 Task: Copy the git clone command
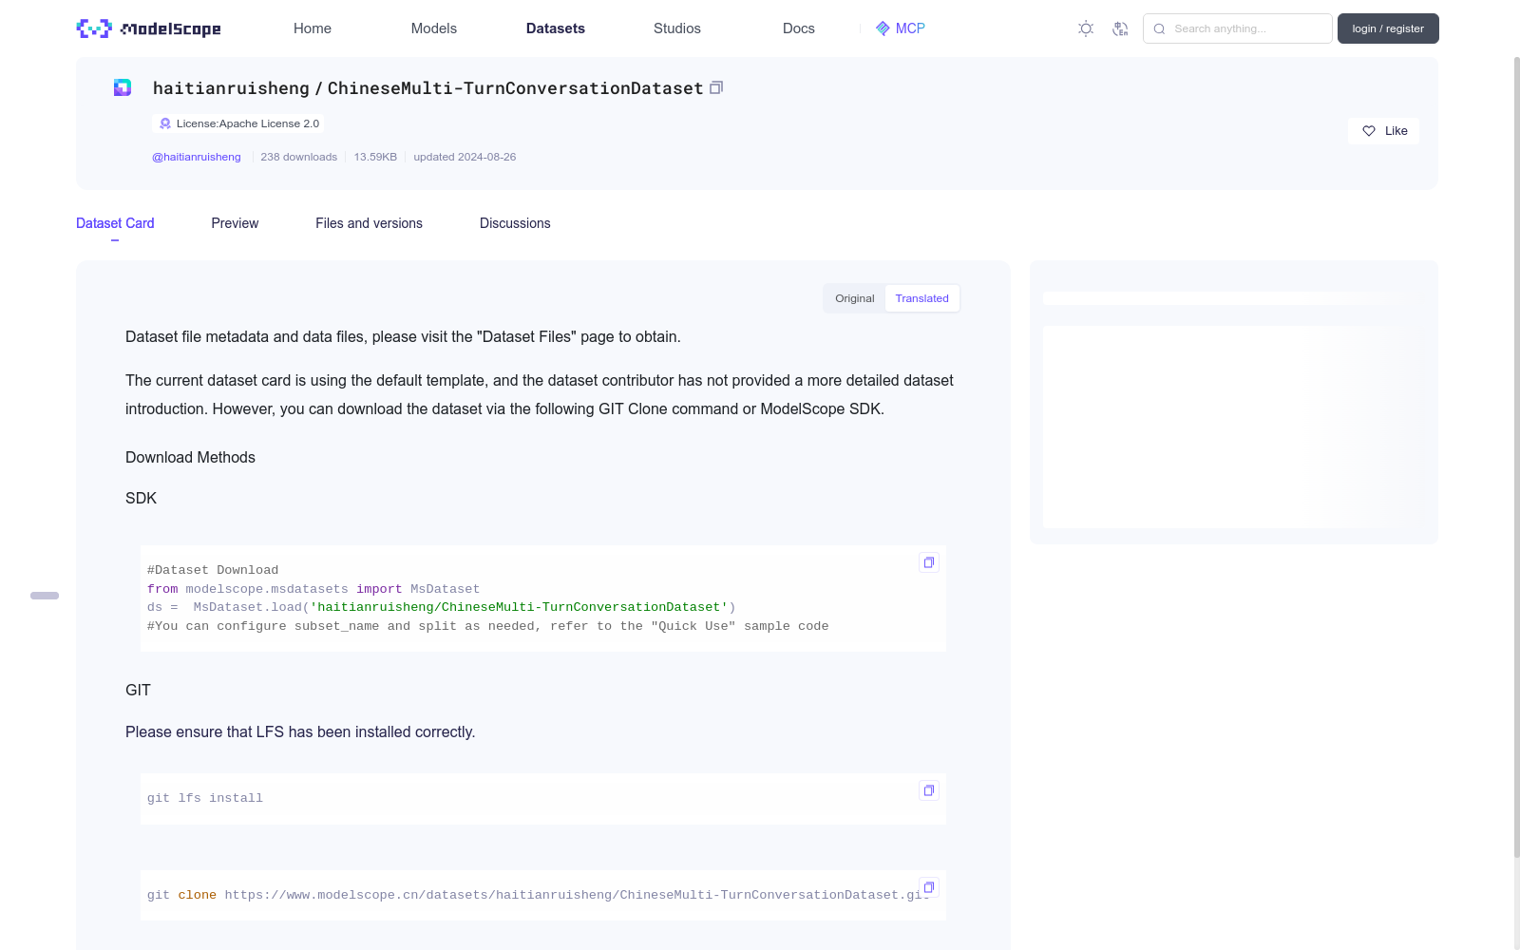(x=929, y=887)
